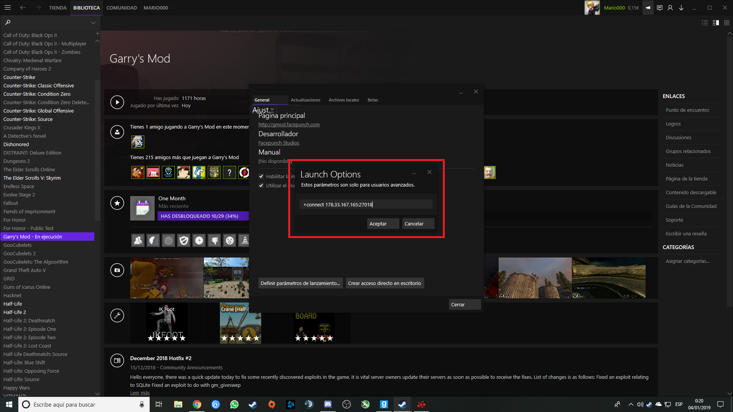Viewport: 733px width, 412px height.
Task: Click the achievements star icon
Action: [117, 203]
